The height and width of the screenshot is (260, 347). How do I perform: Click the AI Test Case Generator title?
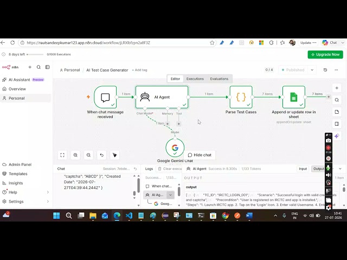(107, 70)
